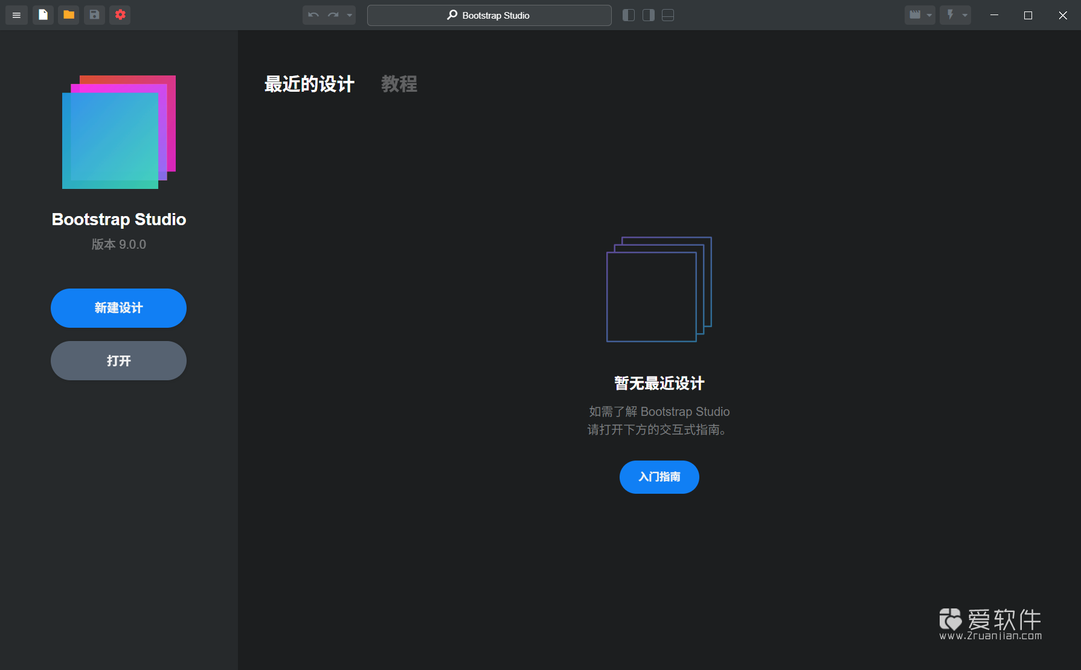The width and height of the screenshot is (1081, 670).
Task: Minimize the Bootstrap Studio window
Action: coord(994,15)
